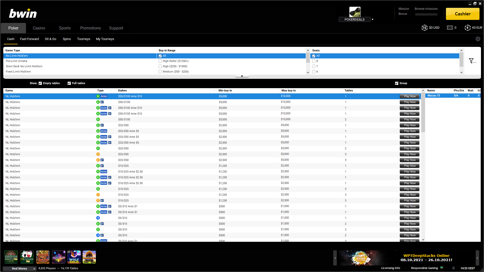Open Licensing Info link
484x272 pixels.
tap(390, 268)
